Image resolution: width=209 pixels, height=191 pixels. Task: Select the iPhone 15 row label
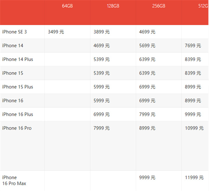(13, 73)
